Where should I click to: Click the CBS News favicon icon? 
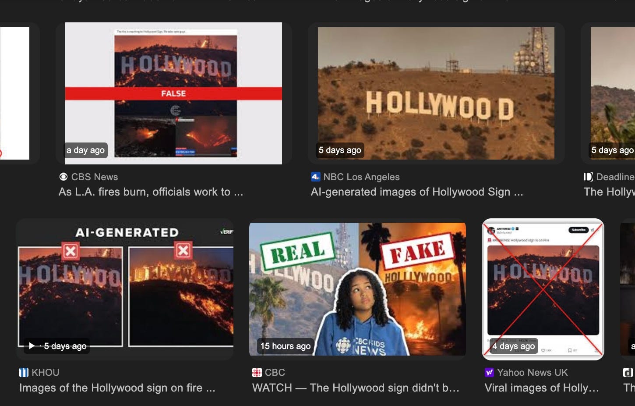coord(63,177)
